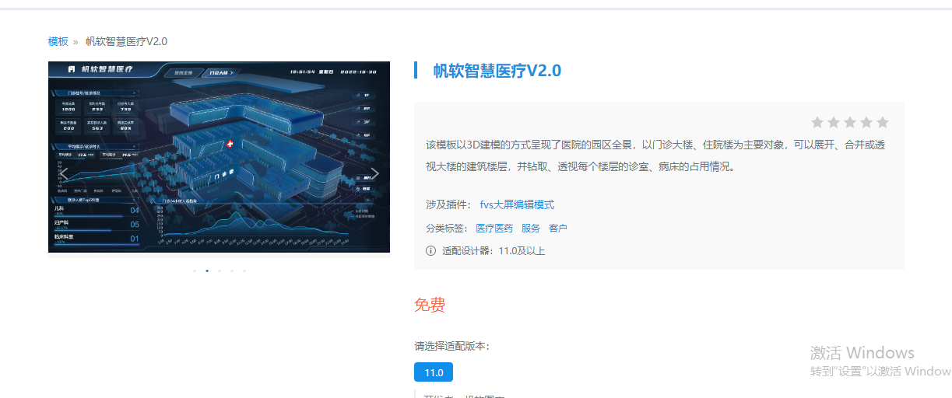
Task: Select the fourth carousel indicator dot
Action: (x=232, y=271)
